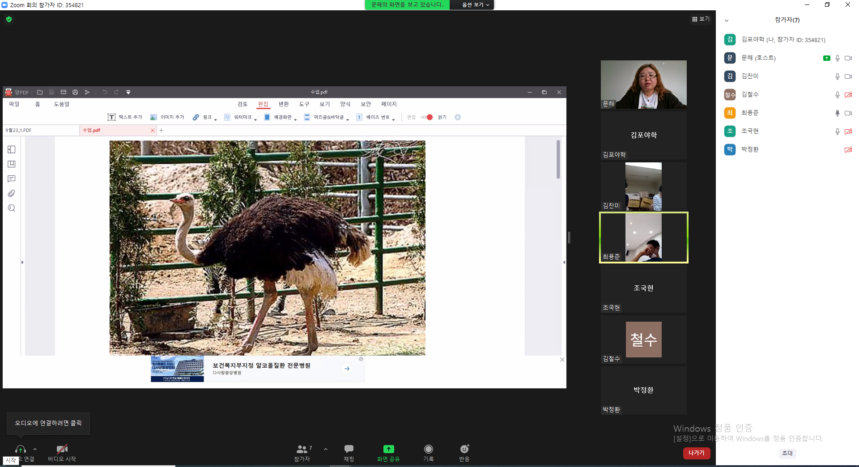Switch to the 9월23_1.PDF document tab
The height and width of the screenshot is (467, 859).
click(41, 130)
